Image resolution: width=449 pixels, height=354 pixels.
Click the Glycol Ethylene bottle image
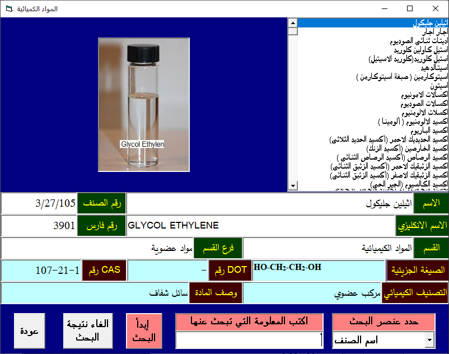click(x=143, y=105)
